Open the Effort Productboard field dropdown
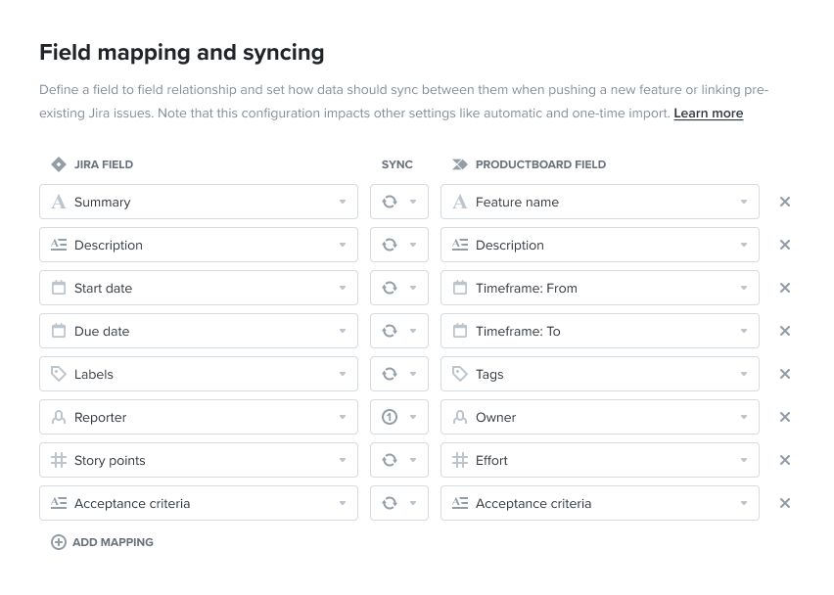834x595 pixels. (x=600, y=460)
